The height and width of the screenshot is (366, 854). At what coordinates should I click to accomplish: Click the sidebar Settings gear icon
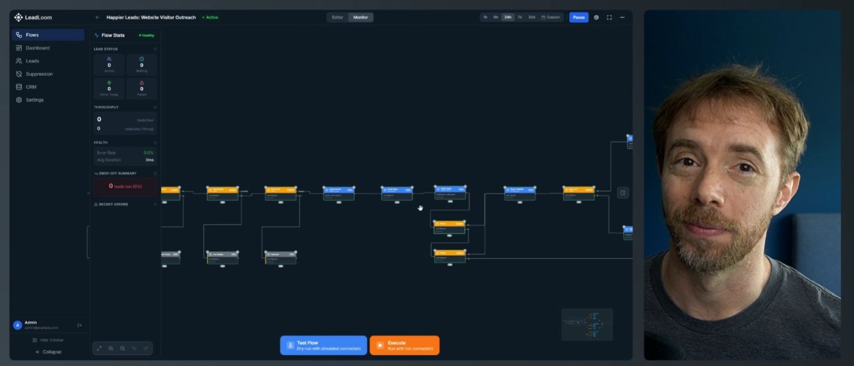19,100
